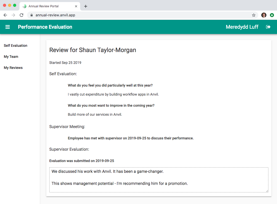The height and width of the screenshot is (204, 277).
Task: Open the browser profile avatar
Action: point(264,15)
